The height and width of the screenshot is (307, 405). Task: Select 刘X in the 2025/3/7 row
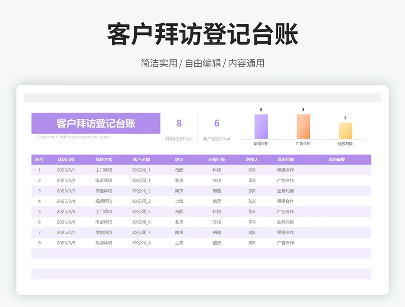pos(252,233)
